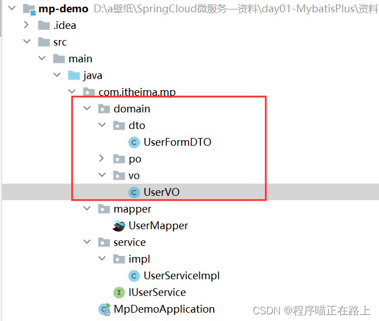
Task: Select the impl package label
Action: pyautogui.click(x=139, y=259)
